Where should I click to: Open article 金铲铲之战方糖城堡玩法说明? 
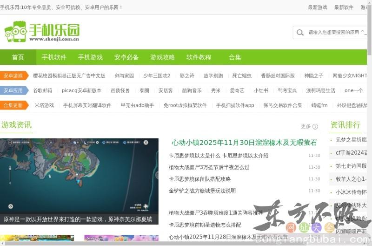(202, 191)
